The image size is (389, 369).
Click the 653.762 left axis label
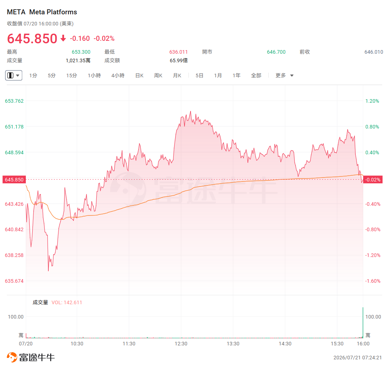[x=14, y=101]
